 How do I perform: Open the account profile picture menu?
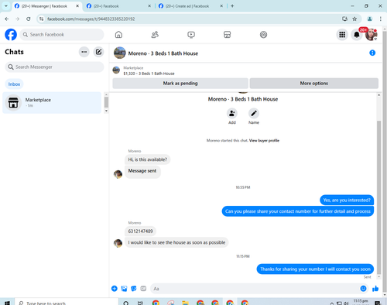(x=372, y=35)
